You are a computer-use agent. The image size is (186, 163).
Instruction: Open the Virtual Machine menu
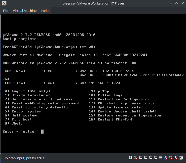pos(25,11)
